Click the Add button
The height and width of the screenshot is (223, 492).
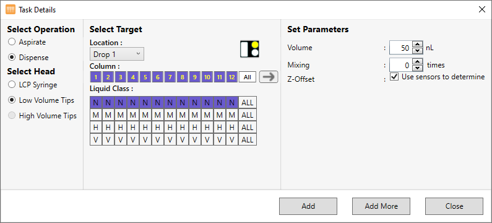[308, 206]
